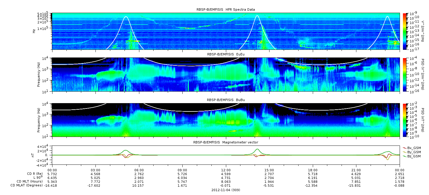The width and height of the screenshot is (429, 195).
Task: Click the 06:00 time axis label
Action: pos(139,170)
